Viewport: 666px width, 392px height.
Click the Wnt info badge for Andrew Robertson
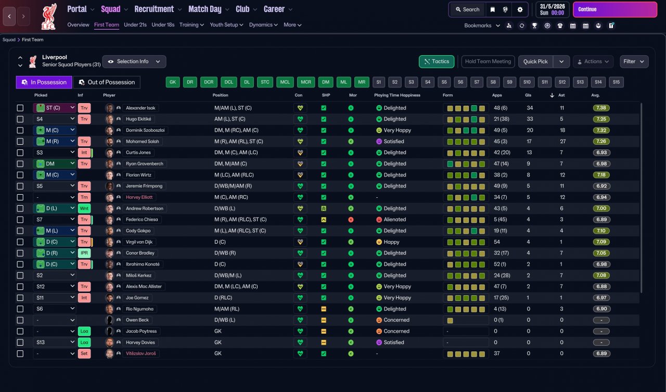84,208
